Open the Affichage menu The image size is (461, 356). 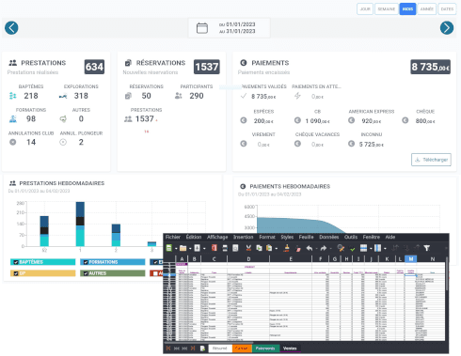[x=217, y=237]
